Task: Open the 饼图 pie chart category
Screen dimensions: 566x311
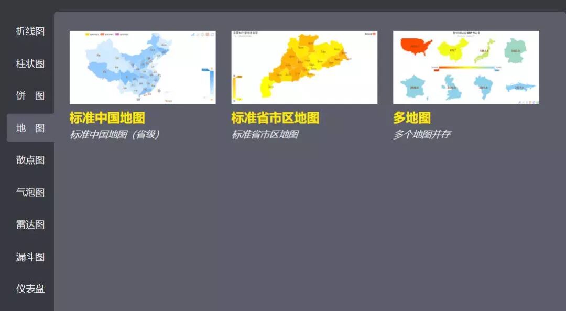Action: point(30,96)
